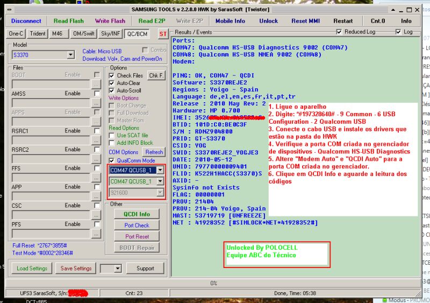Browse for AMSS file with ... button

tap(96, 103)
